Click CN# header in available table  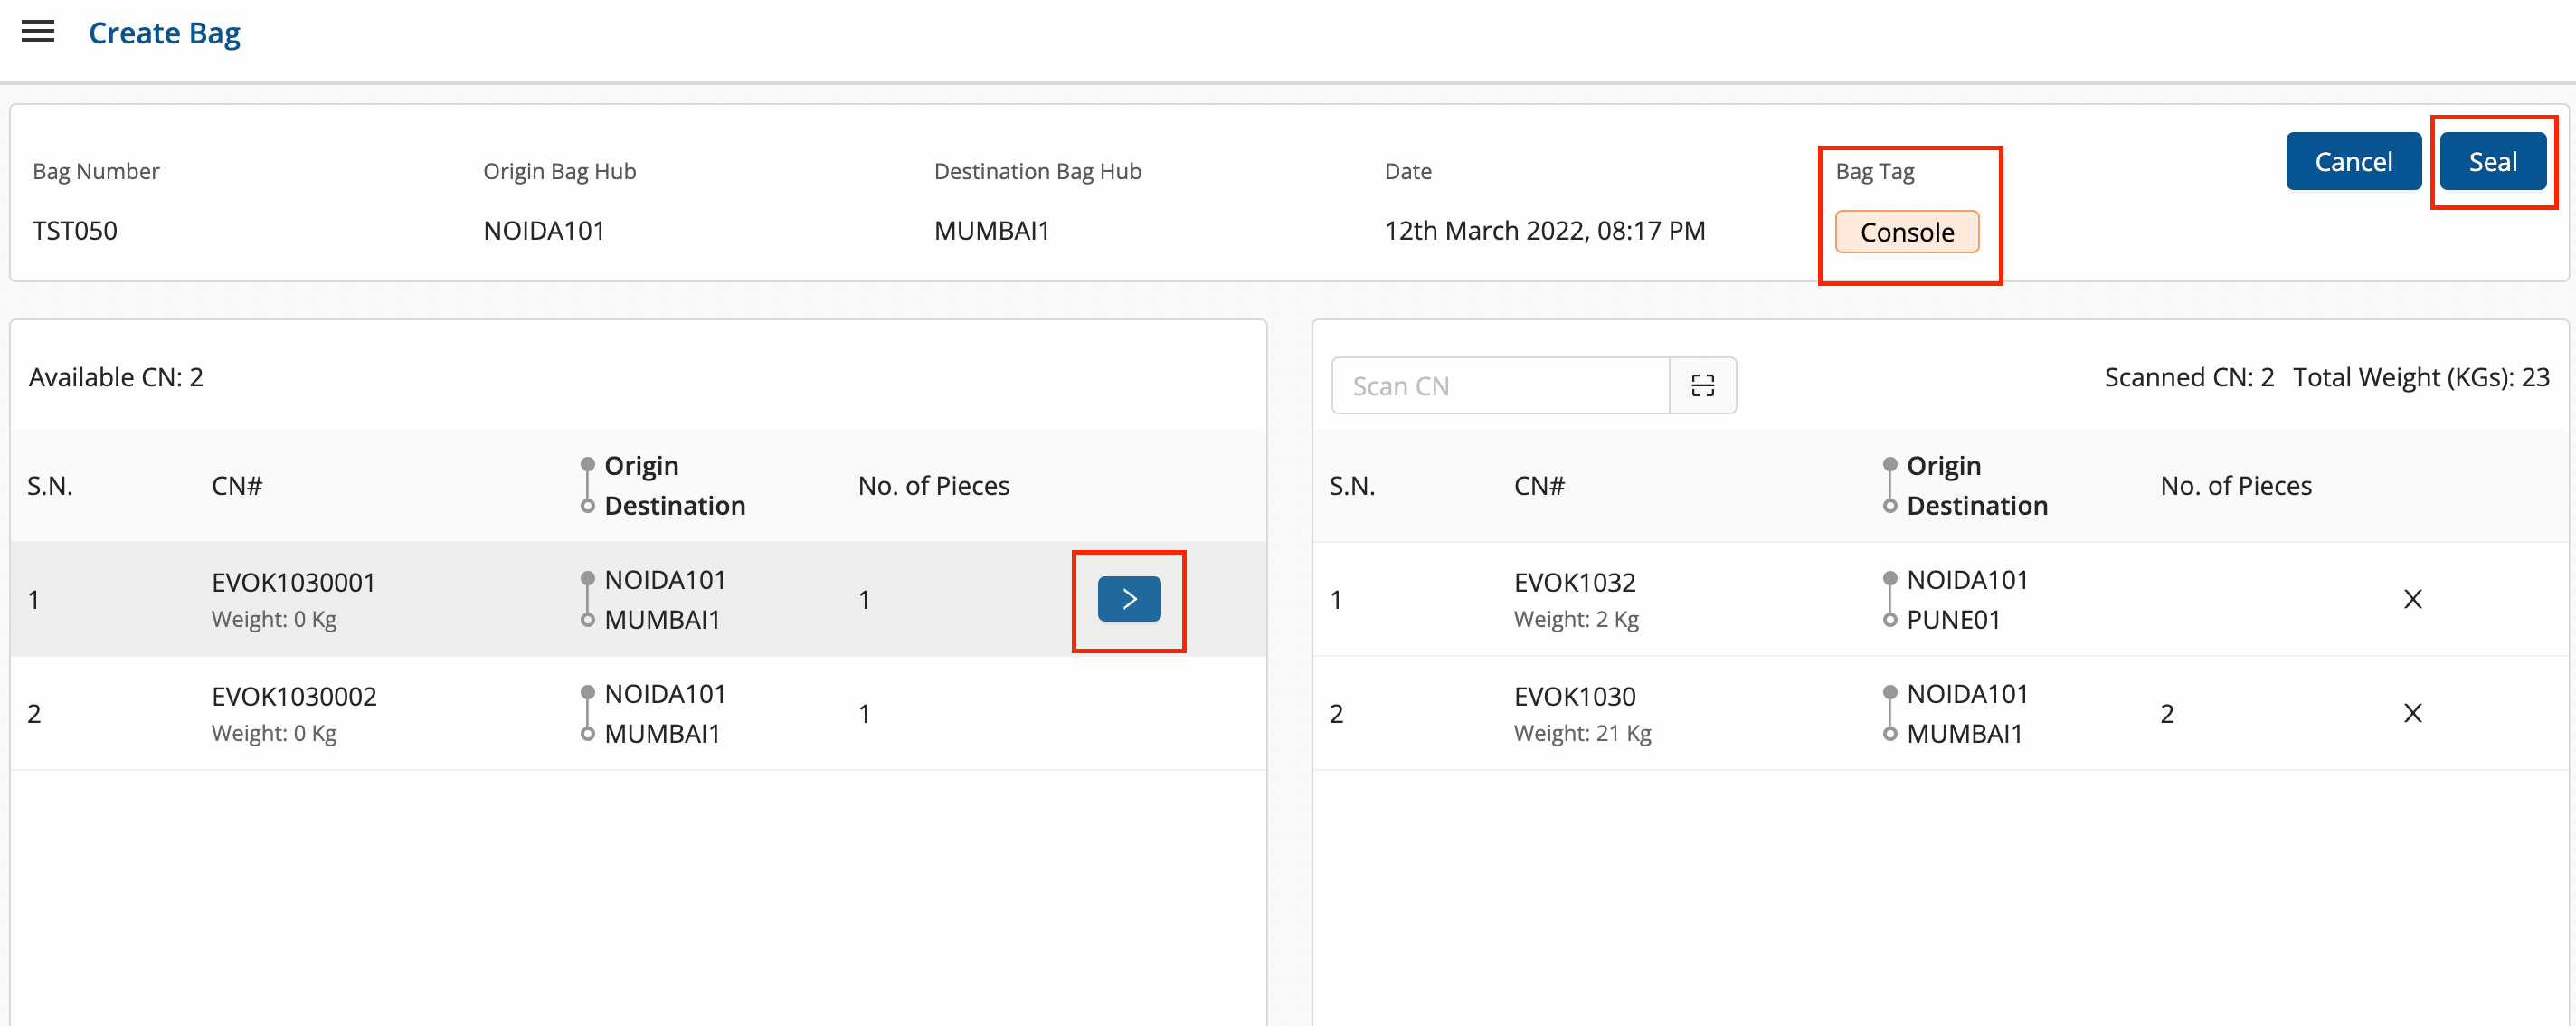(x=237, y=486)
